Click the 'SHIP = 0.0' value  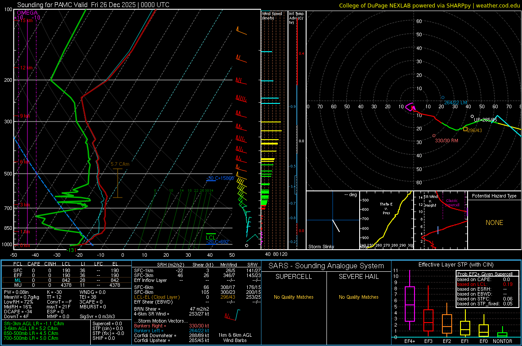pyautogui.click(x=104, y=338)
